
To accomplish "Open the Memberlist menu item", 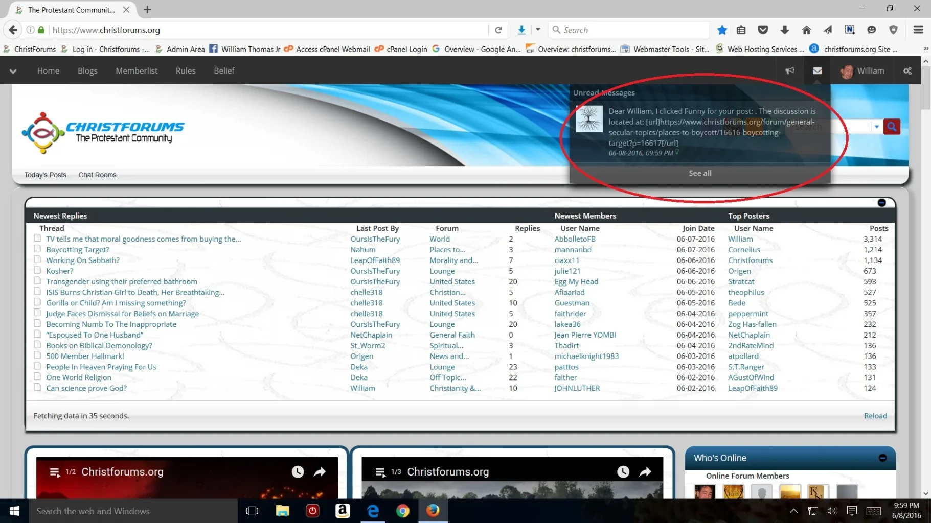I will click(x=137, y=70).
